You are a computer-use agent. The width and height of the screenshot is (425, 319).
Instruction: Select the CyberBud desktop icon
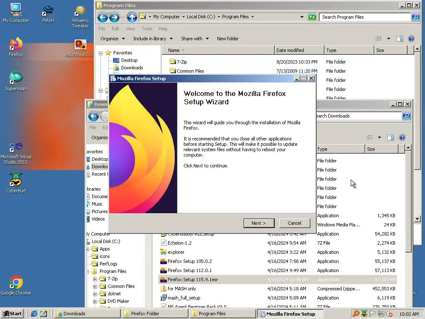pyautogui.click(x=16, y=183)
